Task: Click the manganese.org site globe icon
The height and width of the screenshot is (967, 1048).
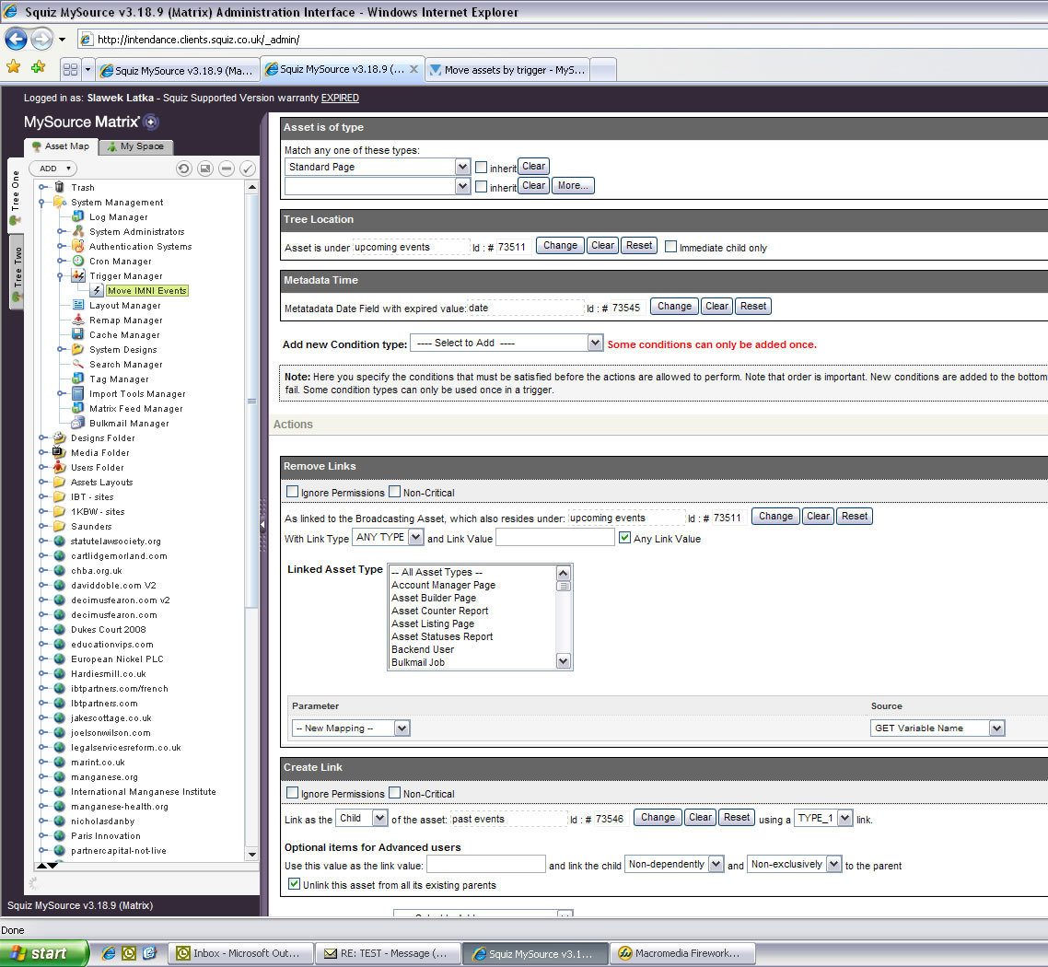Action: (x=60, y=776)
